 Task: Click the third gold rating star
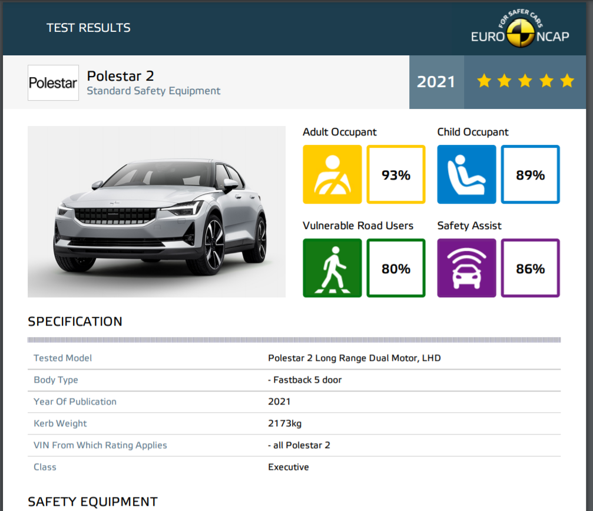(525, 81)
